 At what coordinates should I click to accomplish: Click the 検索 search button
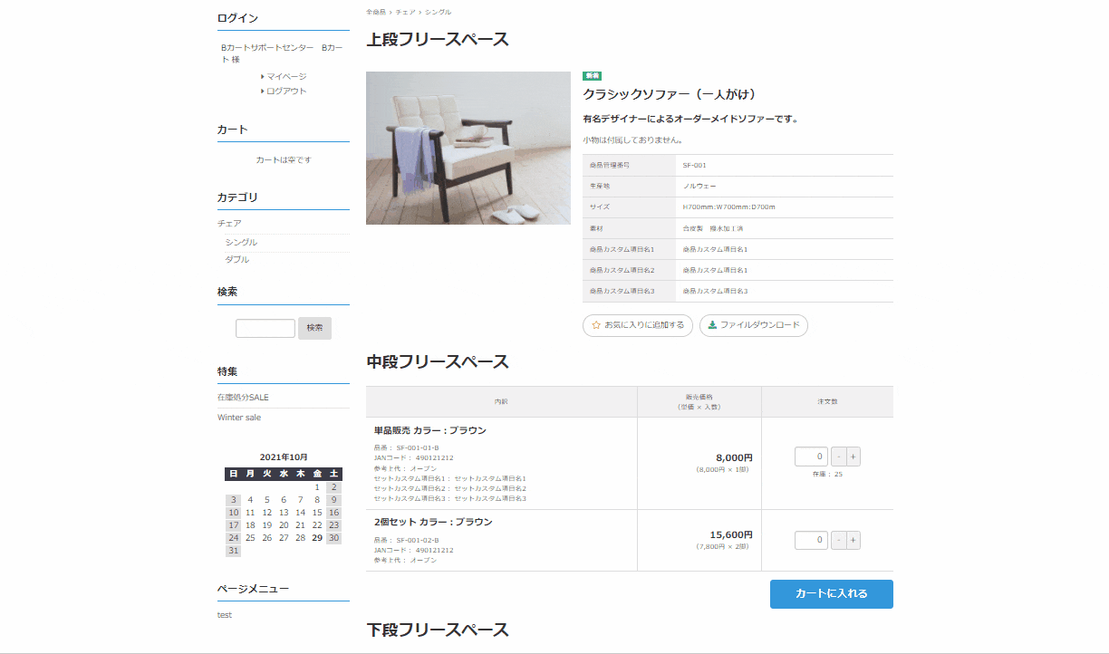coord(314,328)
